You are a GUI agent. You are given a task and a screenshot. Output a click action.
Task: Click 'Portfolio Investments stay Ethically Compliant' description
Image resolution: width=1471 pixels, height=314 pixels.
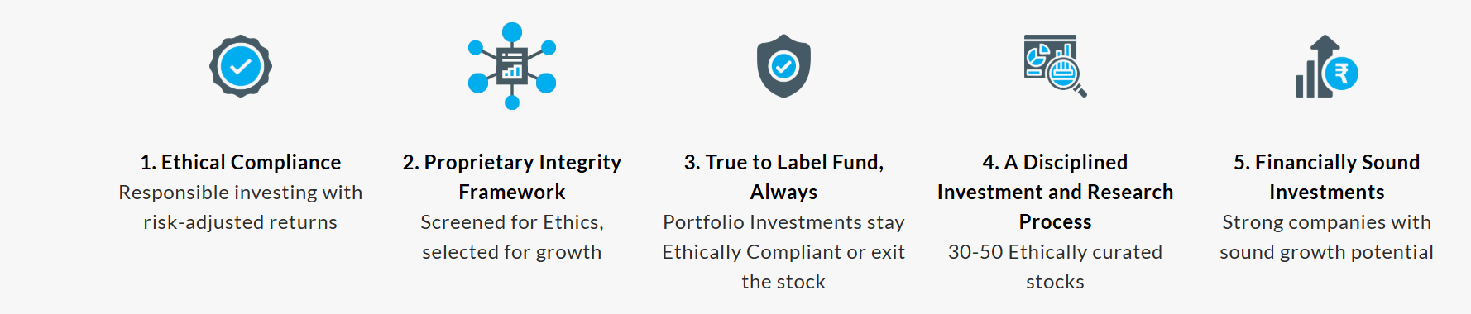coord(783,252)
